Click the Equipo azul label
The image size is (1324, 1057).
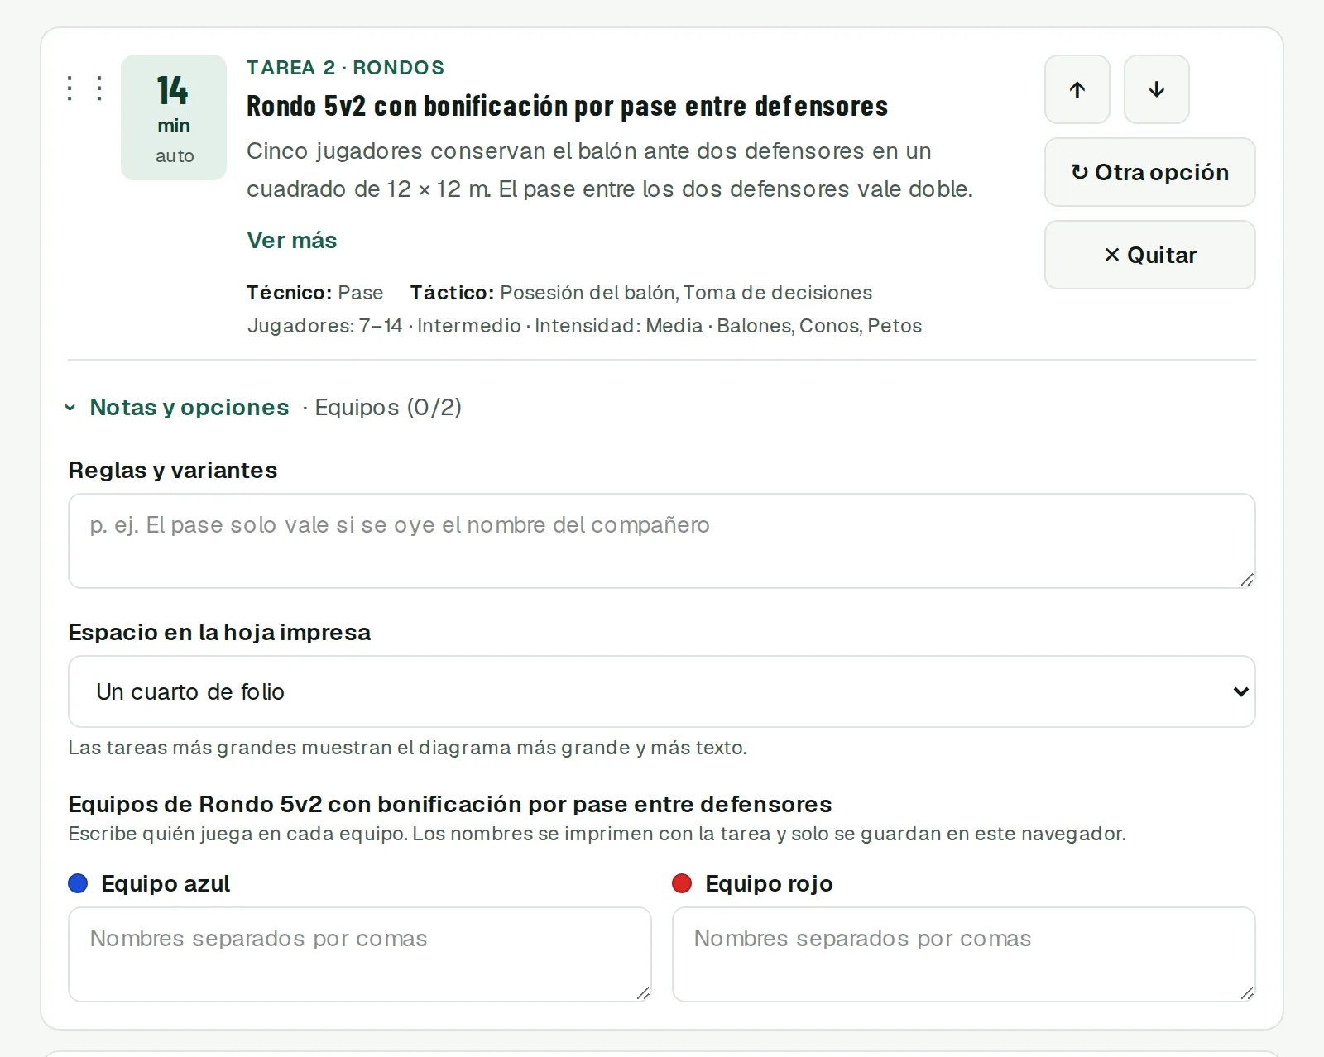coord(165,883)
